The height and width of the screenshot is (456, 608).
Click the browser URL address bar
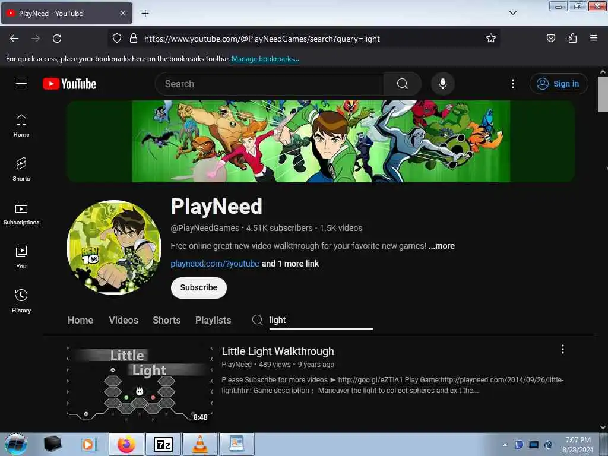[303, 39]
